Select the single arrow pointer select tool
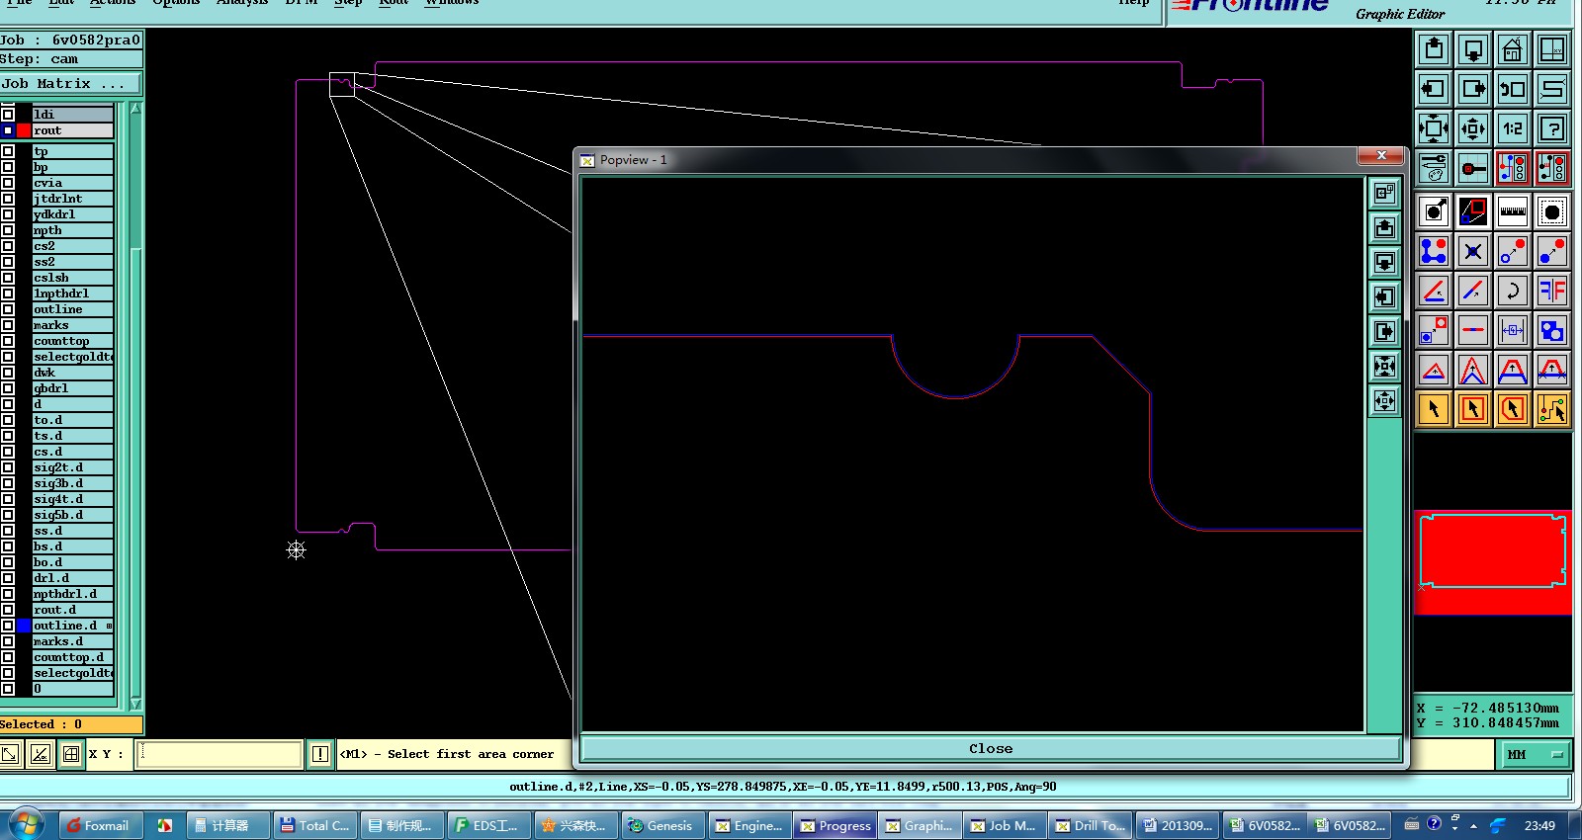1582x840 pixels. point(1434,408)
